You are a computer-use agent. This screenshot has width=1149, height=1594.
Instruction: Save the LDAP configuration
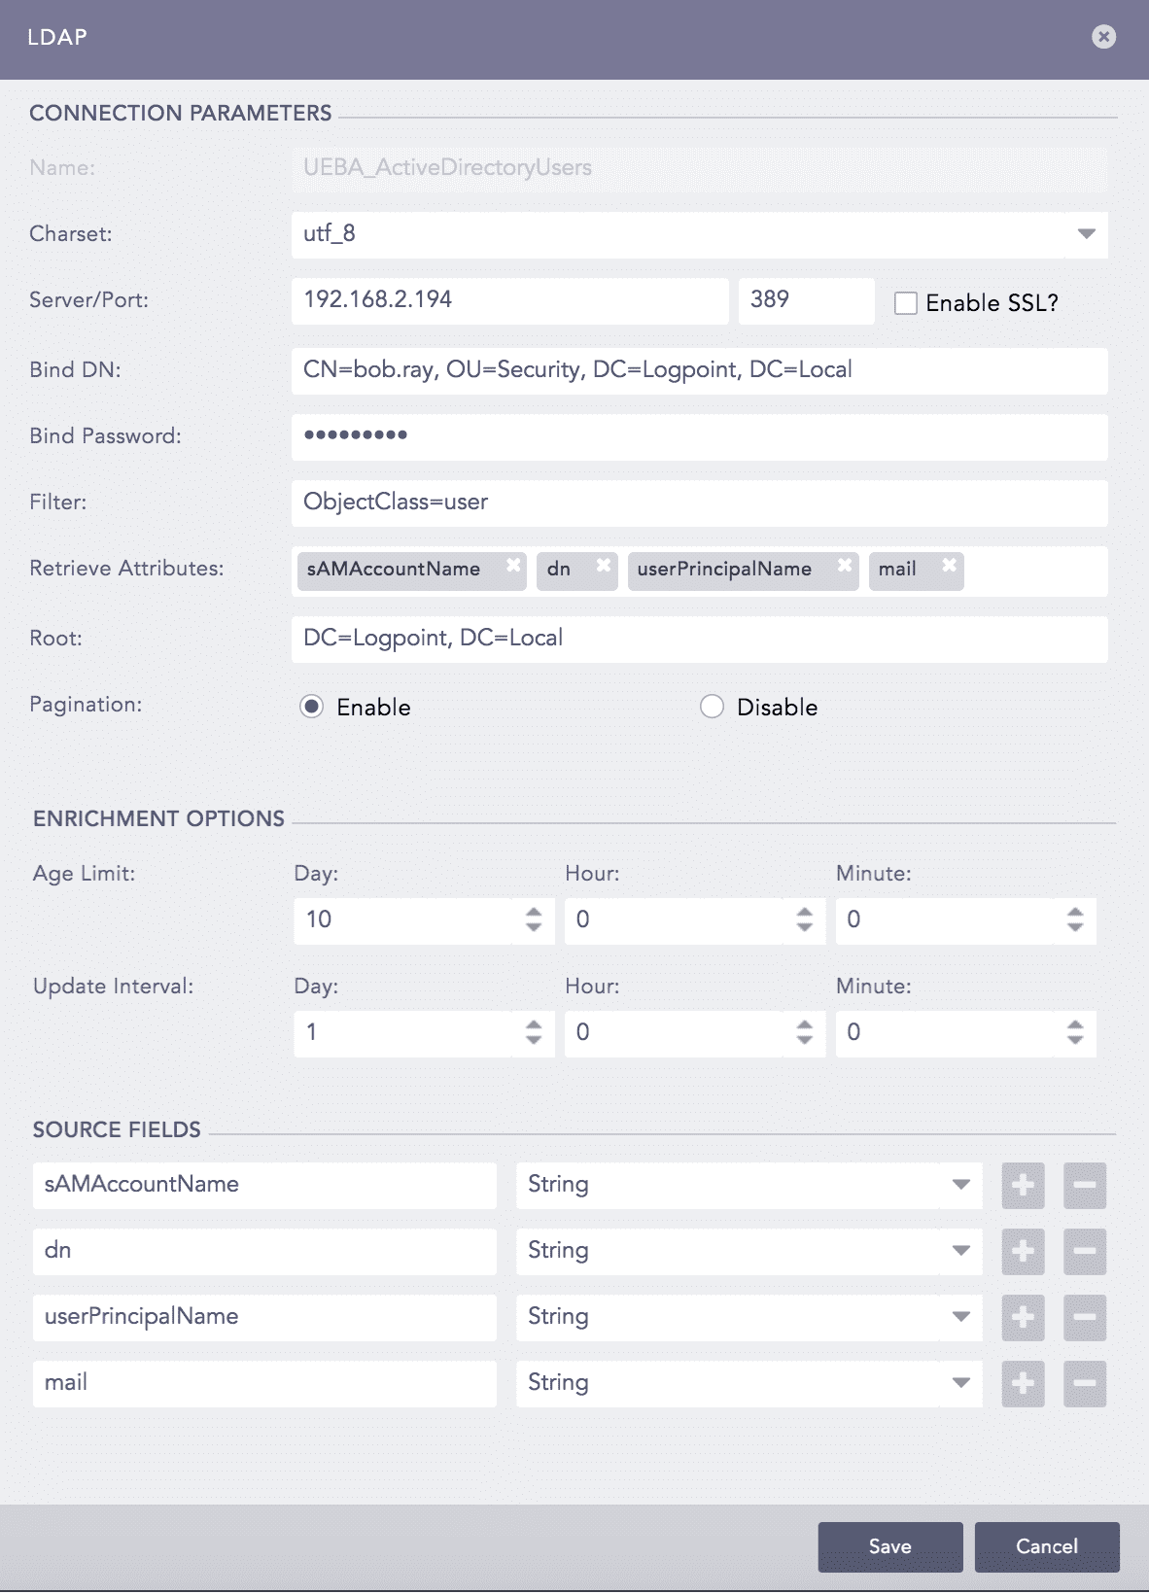[889, 1546]
